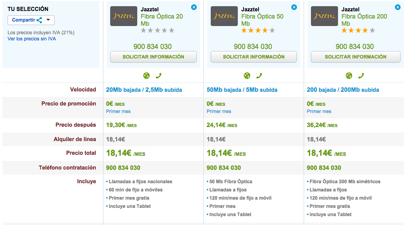
Task: Click Llamadas a fijos nacionales item
Action: 140,182
